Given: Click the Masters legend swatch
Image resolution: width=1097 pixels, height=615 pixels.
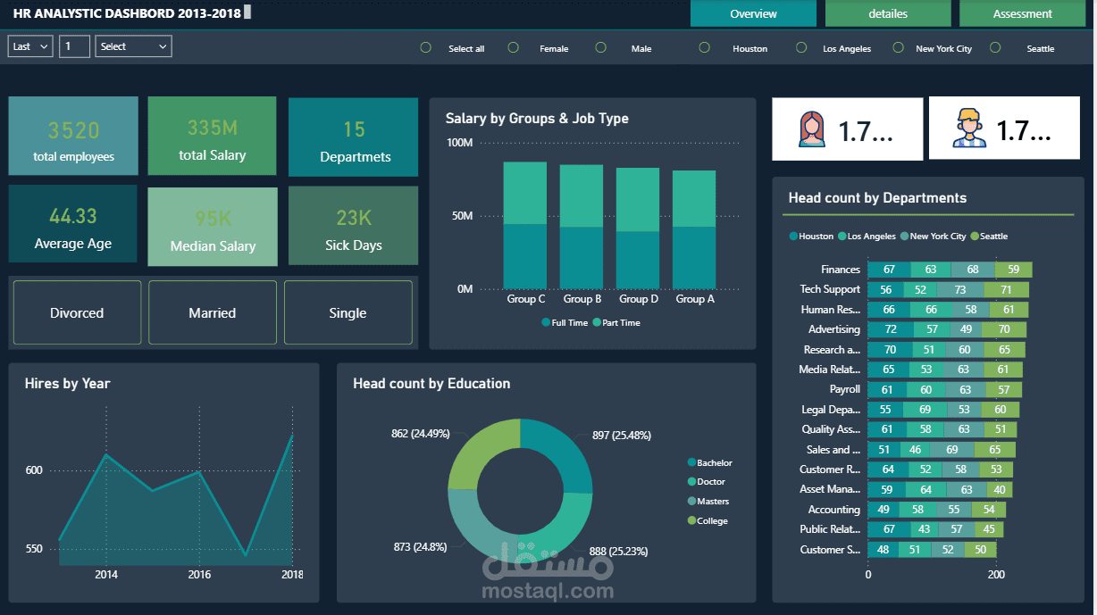Looking at the screenshot, I should (x=691, y=502).
